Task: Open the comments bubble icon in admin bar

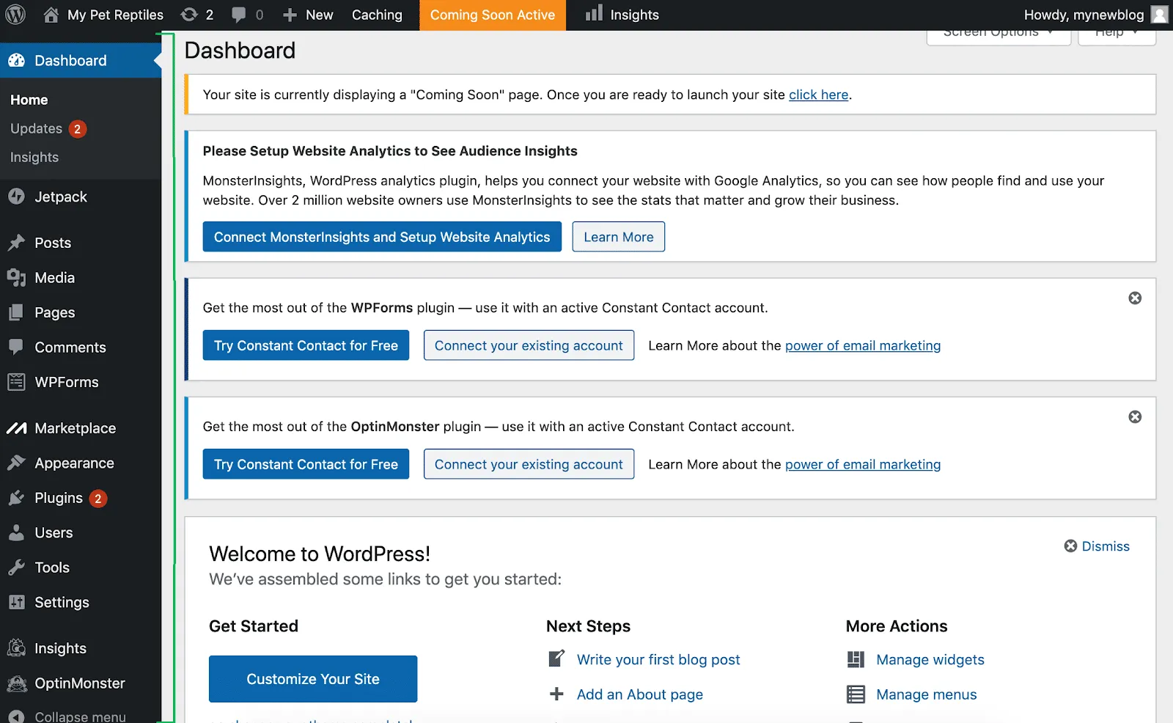Action: pyautogui.click(x=239, y=15)
